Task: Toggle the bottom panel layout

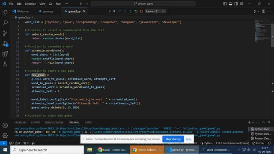Action: [230, 4]
